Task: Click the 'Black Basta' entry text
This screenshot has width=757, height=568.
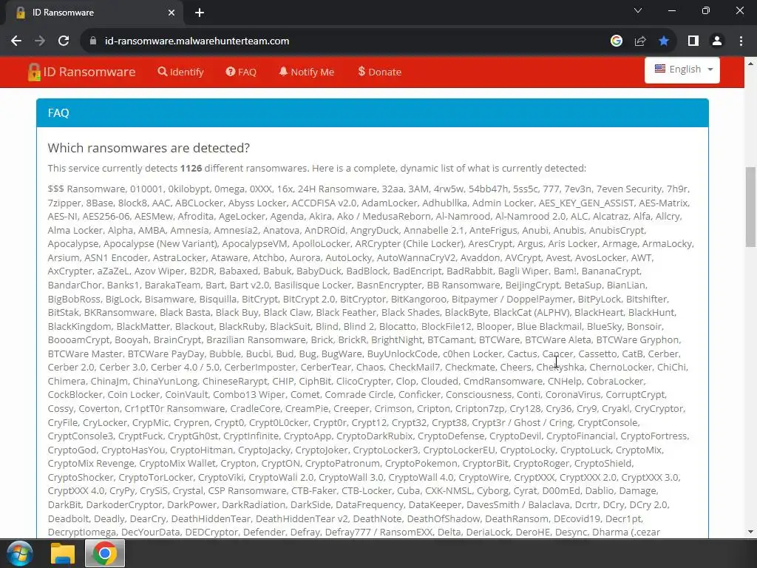Action: point(185,313)
